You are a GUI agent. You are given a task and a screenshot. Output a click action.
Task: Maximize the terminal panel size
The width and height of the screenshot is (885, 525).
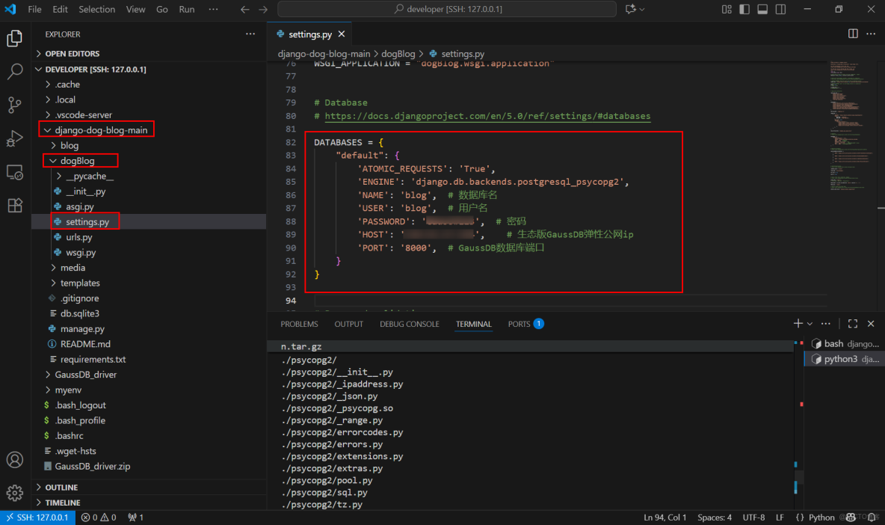(853, 324)
